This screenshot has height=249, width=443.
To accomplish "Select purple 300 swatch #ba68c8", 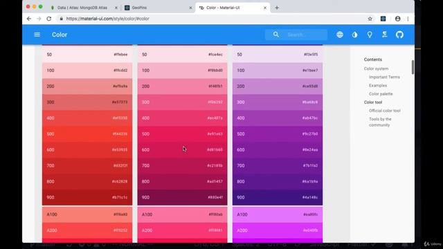I will point(278,102).
